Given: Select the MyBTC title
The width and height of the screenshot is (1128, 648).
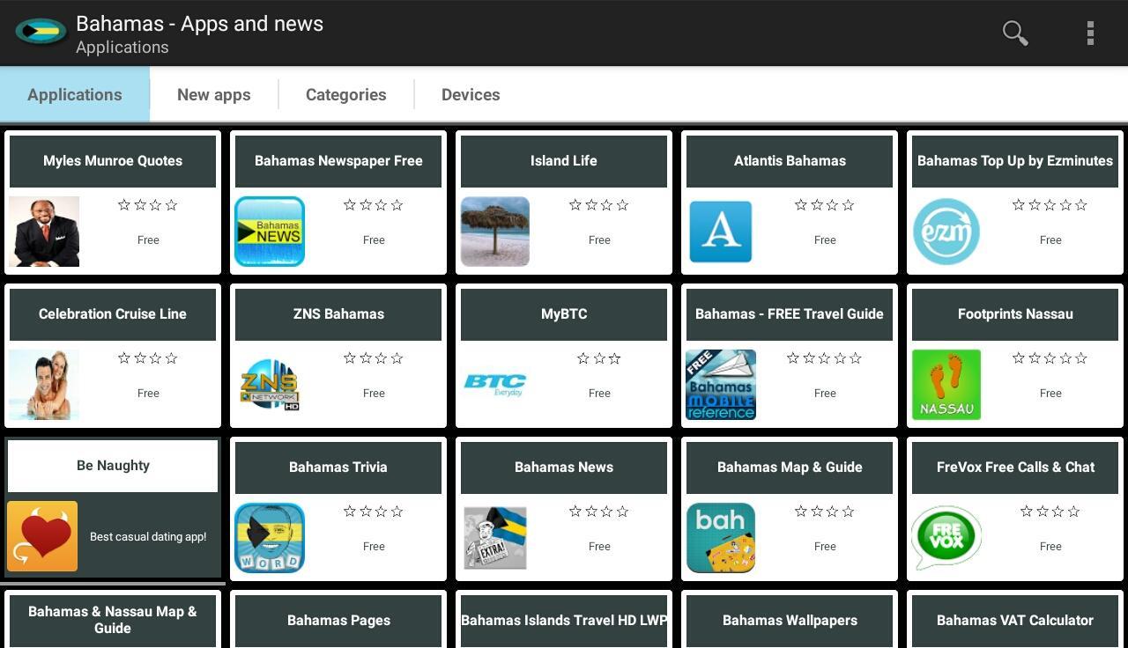Looking at the screenshot, I should 564,313.
